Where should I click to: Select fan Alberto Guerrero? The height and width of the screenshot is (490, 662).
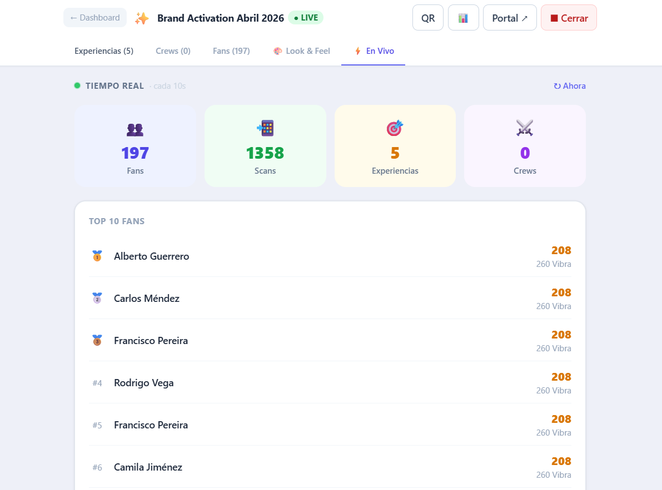pyautogui.click(x=152, y=256)
